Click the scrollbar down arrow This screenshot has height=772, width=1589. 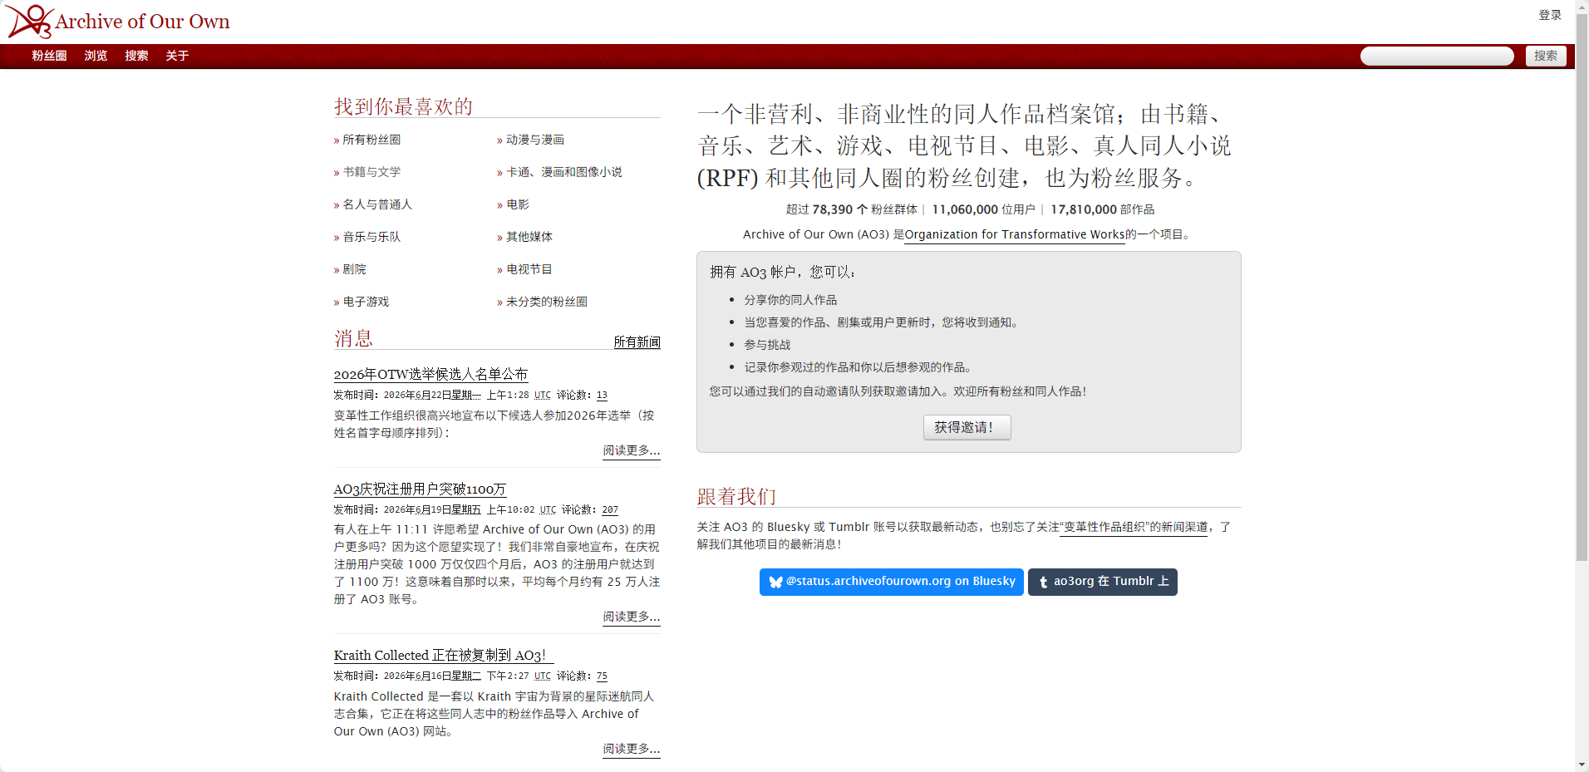(1582, 765)
